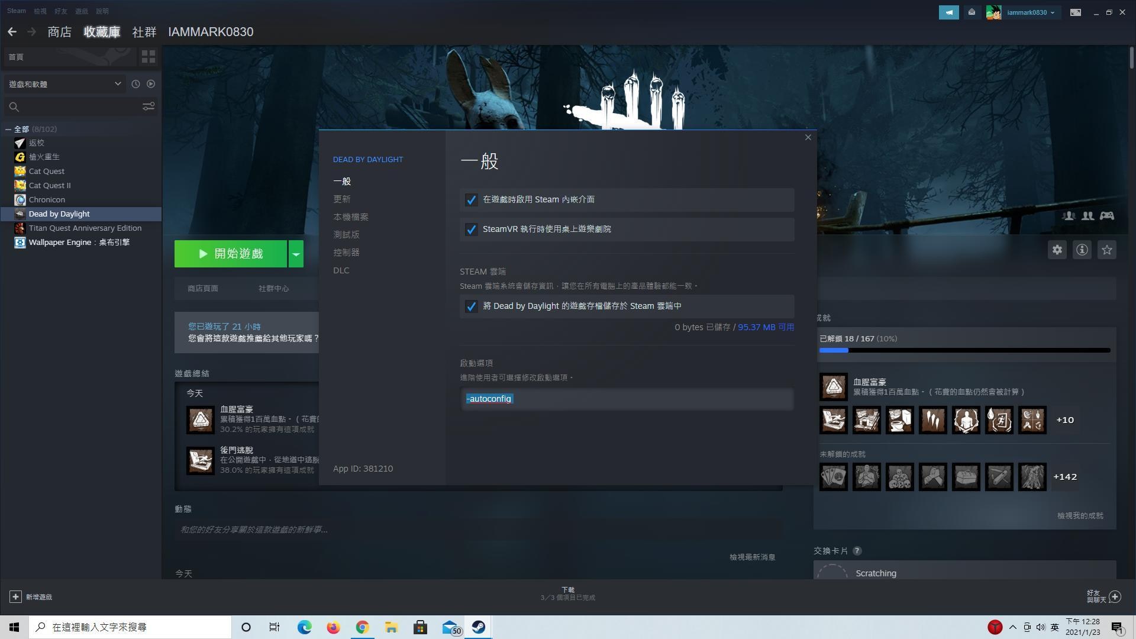1136x639 pixels.
Task: Toggle Steam Cloud save checkbox
Action: point(471,306)
